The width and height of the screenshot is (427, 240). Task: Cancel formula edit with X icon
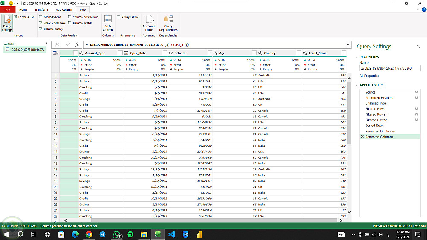click(57, 45)
